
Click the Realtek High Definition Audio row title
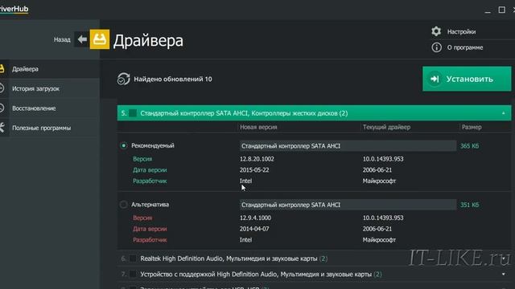tap(229, 258)
